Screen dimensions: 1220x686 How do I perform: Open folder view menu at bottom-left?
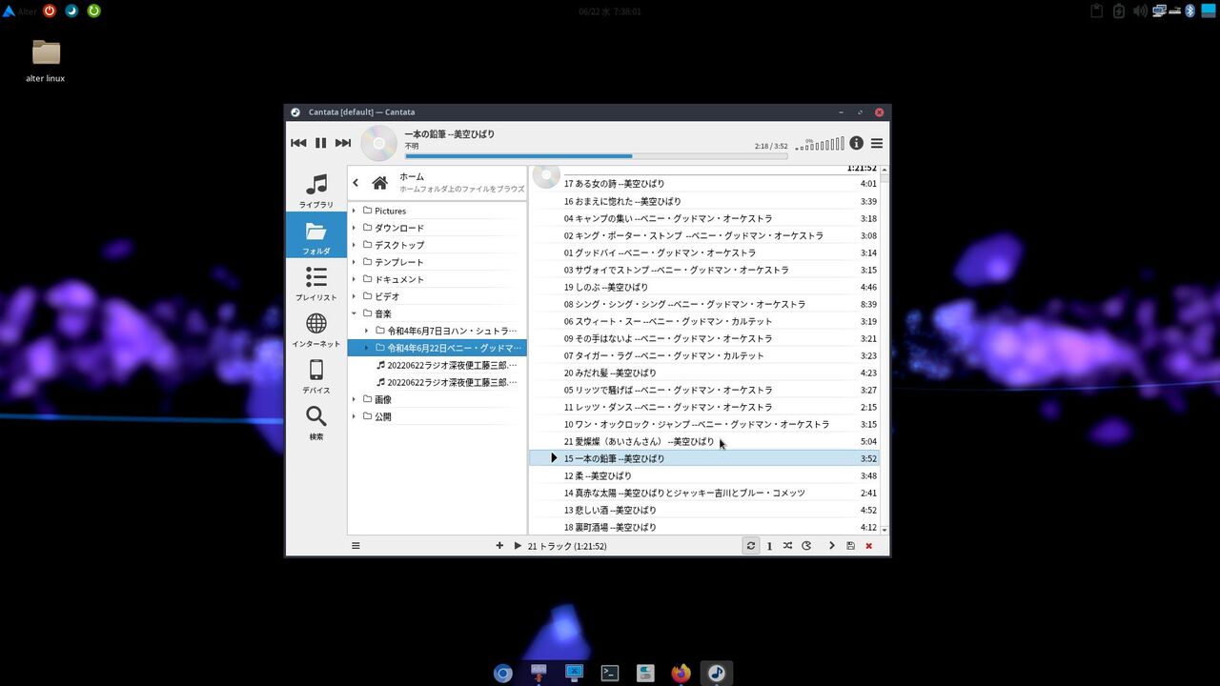click(x=356, y=546)
